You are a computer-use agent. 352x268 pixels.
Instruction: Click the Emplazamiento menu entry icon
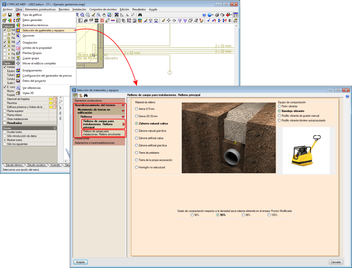(18, 71)
